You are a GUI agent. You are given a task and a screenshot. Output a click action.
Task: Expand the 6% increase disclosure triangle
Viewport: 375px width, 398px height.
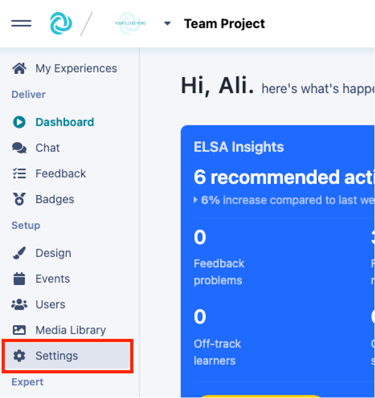[x=196, y=200]
